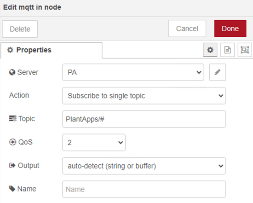Open node properties gear icon
The height and width of the screenshot is (203, 253).
pos(210,50)
